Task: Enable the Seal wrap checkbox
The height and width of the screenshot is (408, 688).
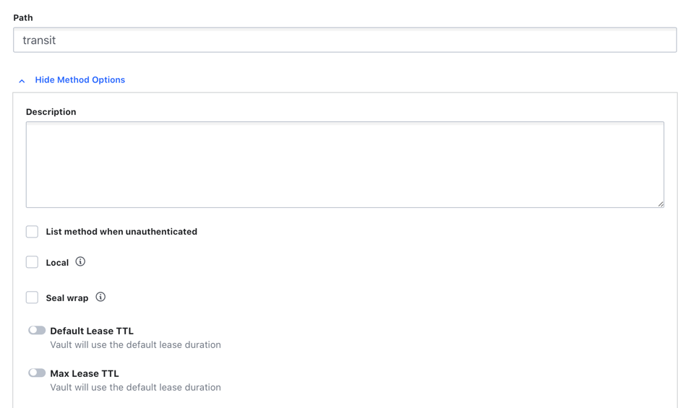Action: pos(32,298)
